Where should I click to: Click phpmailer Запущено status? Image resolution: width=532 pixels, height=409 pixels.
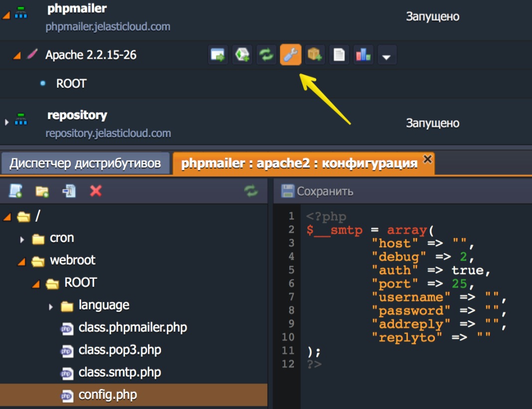pos(432,16)
